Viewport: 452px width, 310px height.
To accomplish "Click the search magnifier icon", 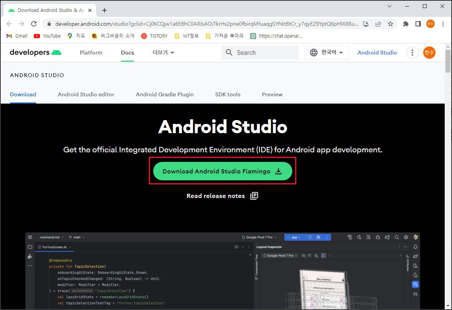I will 229,53.
